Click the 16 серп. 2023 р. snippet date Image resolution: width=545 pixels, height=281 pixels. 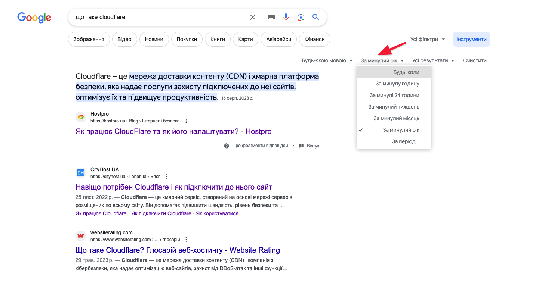click(237, 98)
